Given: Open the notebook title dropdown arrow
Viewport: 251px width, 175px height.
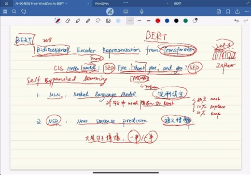Looking at the screenshot, I should [67, 3].
